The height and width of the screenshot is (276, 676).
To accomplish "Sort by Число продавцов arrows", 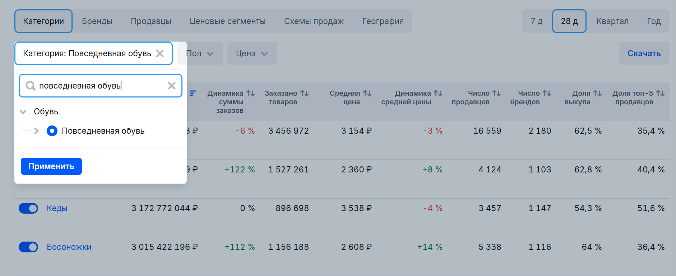I will [x=497, y=93].
